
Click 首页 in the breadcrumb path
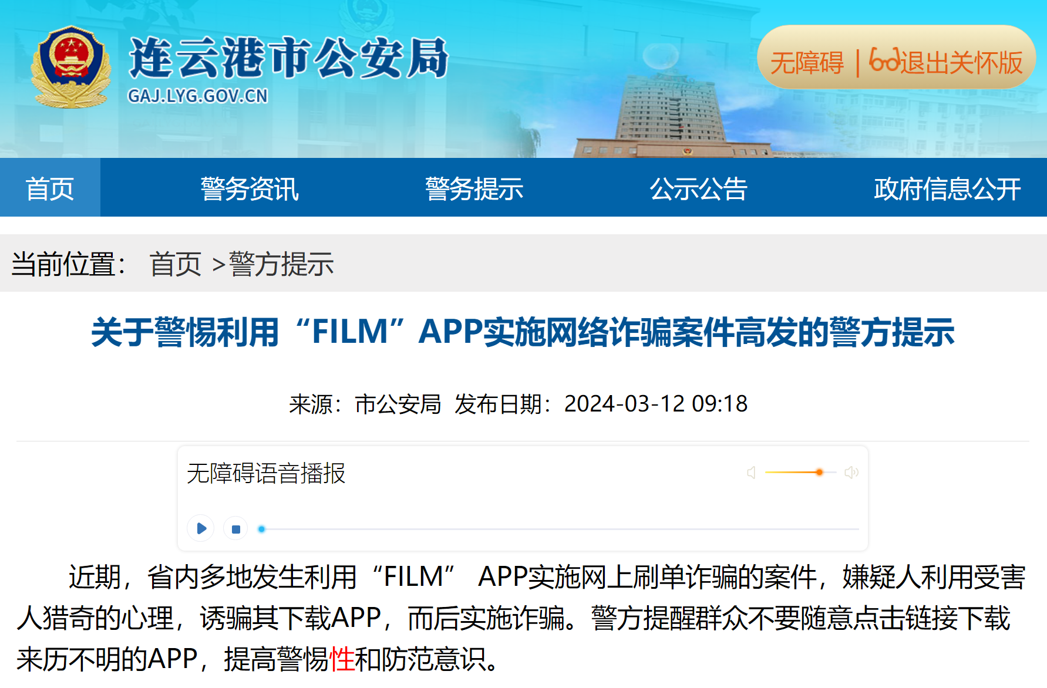(175, 264)
